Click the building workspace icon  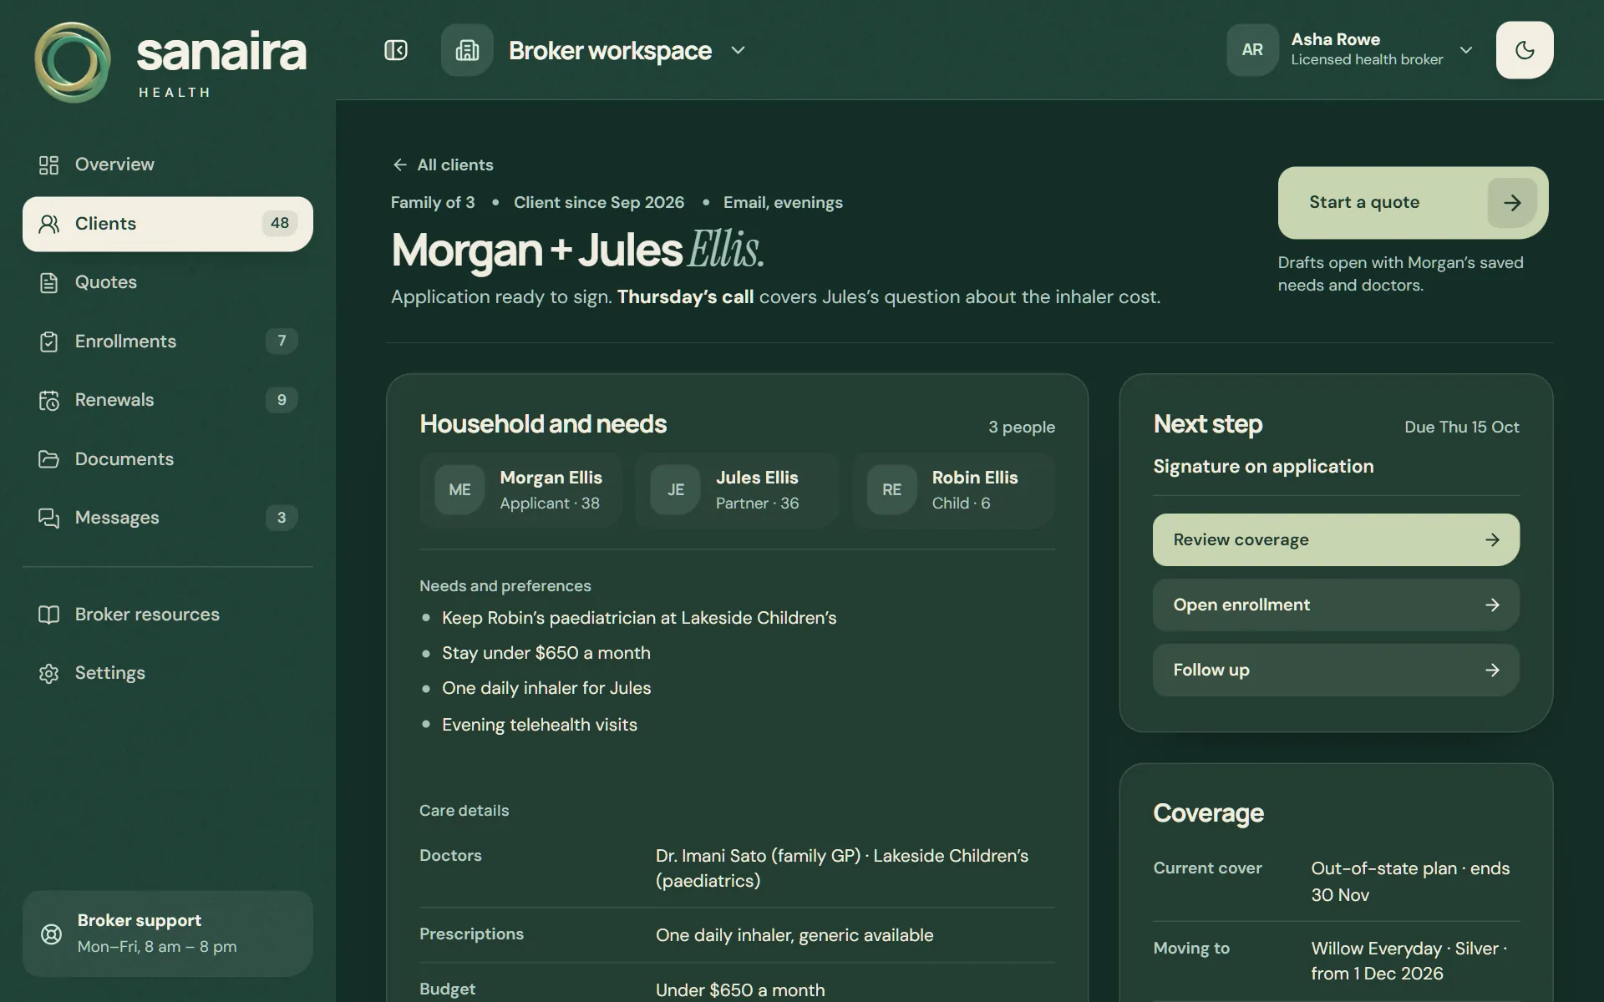point(467,50)
